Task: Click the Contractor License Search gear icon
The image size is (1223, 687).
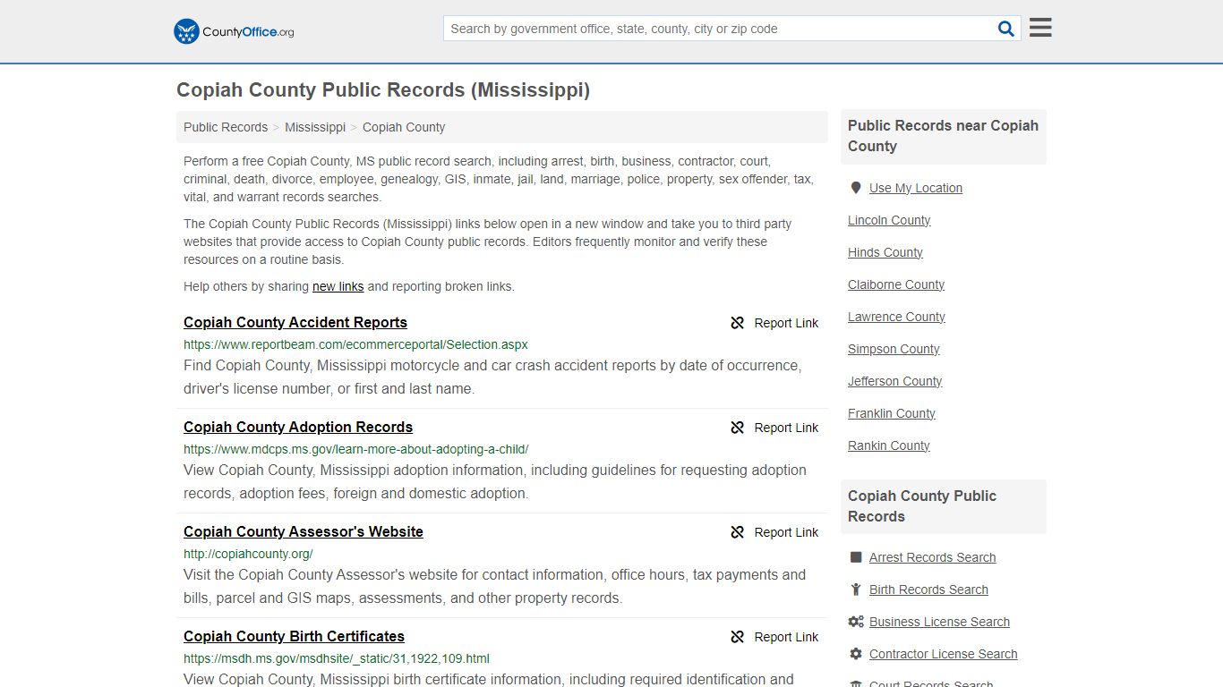Action: 856,654
